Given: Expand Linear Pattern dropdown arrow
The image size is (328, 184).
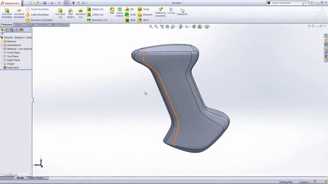Looking at the screenshot, I should [x=119, y=20].
